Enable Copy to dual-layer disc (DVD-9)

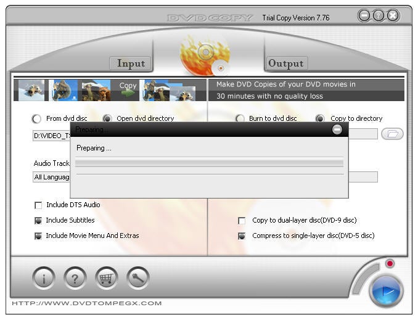[x=242, y=221]
